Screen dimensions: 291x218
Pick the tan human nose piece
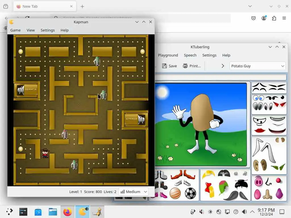(x=267, y=194)
